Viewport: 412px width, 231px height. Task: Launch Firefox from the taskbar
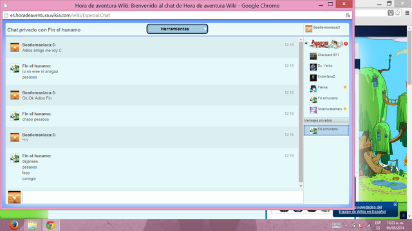[14, 225]
